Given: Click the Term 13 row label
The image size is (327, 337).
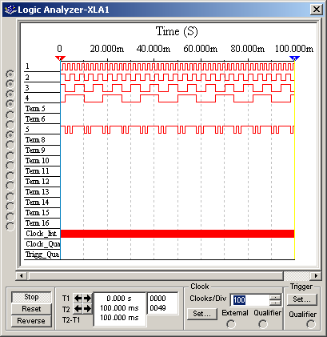Looking at the screenshot, I should click(x=38, y=192).
